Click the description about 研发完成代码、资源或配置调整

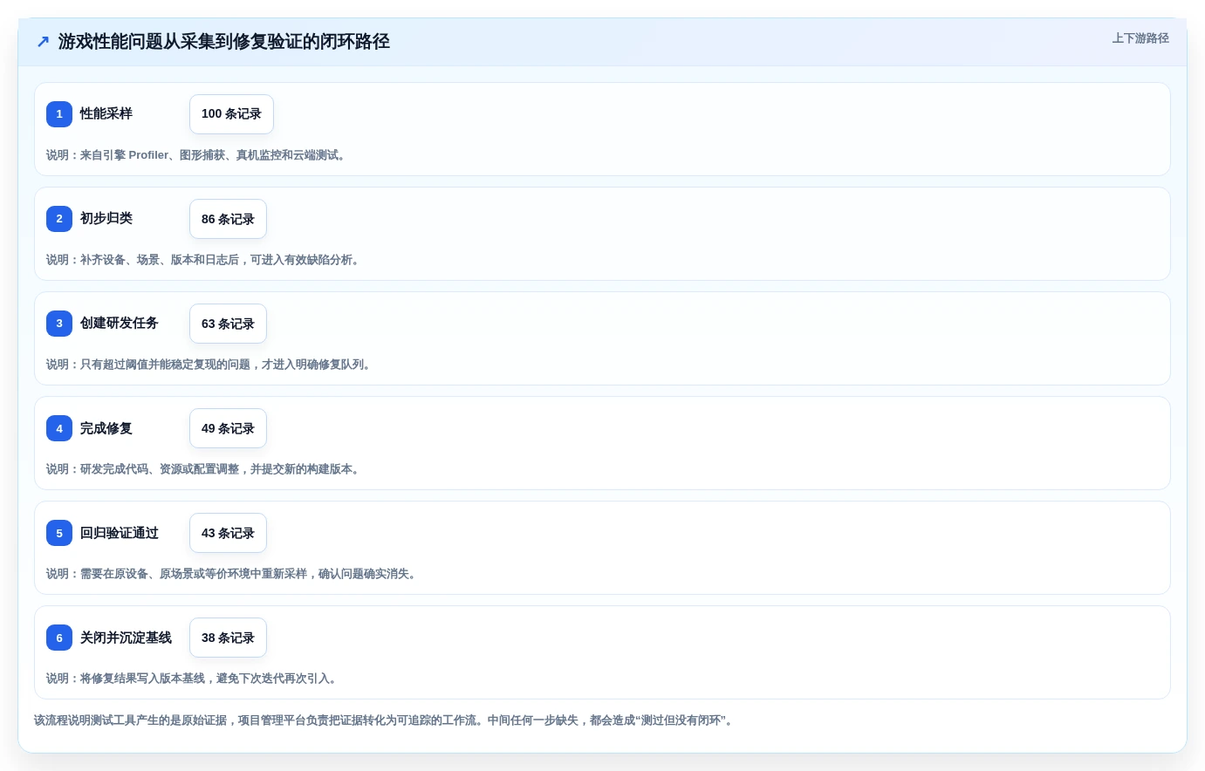(204, 469)
